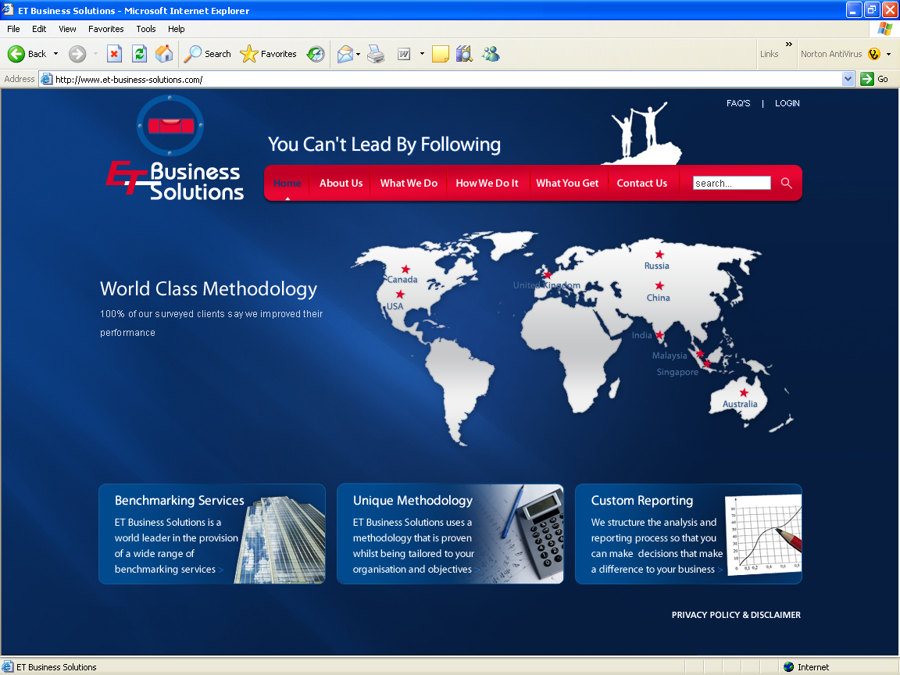Click the Back arrow icon
This screenshot has width=900, height=675.
pos(16,54)
